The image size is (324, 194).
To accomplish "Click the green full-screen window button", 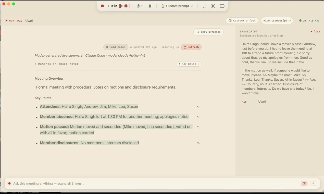I will coord(14,4).
